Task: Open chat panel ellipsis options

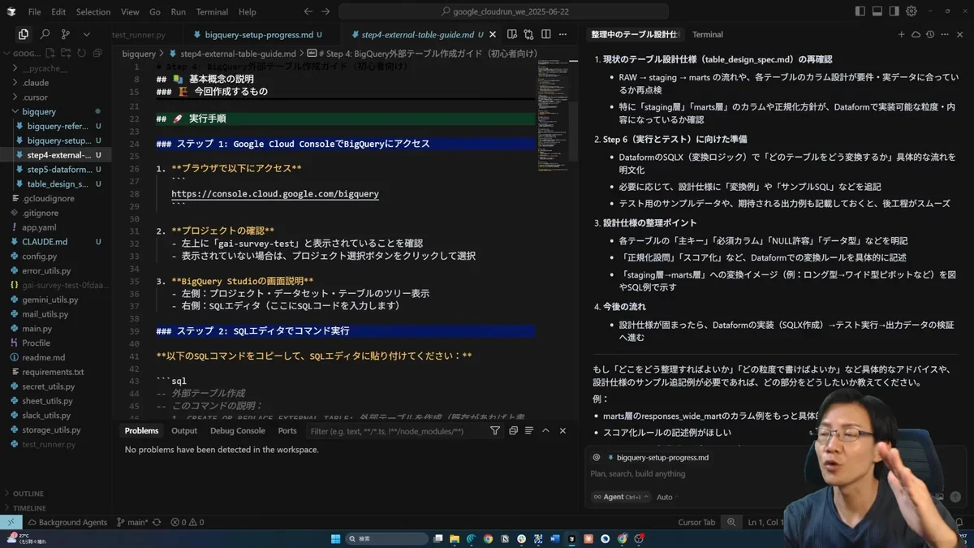Action: [945, 35]
